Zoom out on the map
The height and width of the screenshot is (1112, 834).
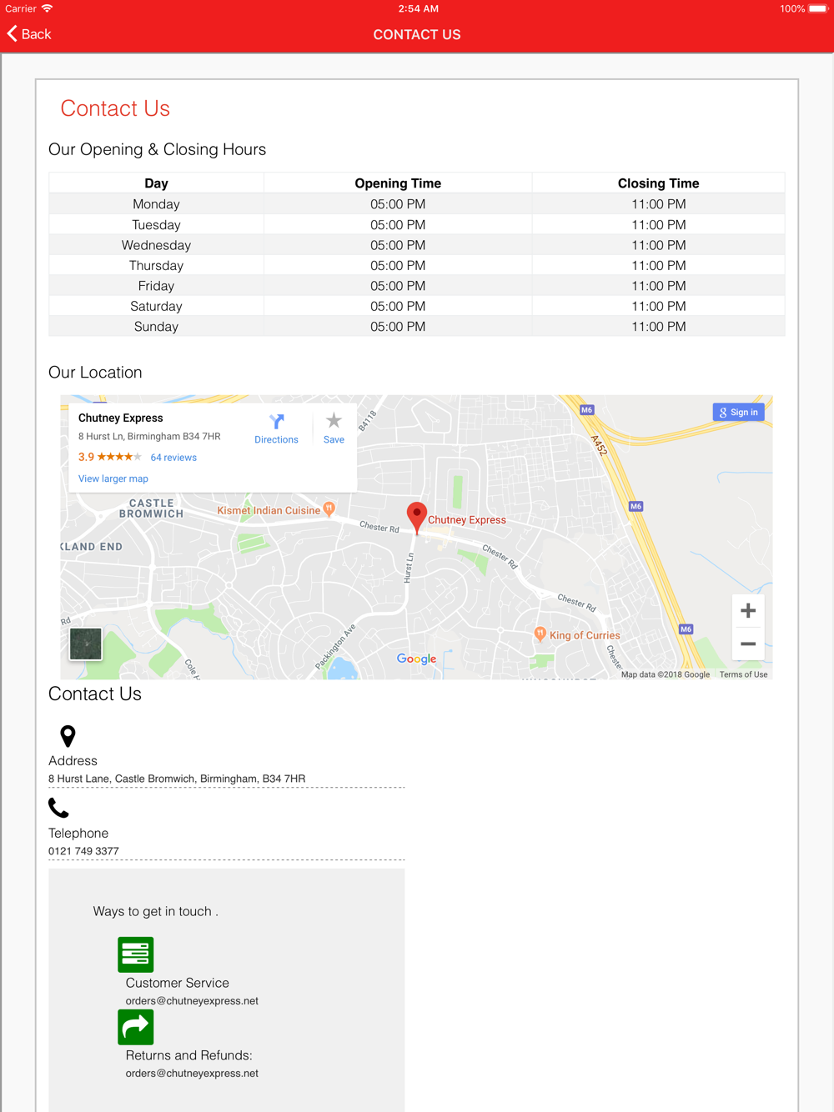(748, 644)
